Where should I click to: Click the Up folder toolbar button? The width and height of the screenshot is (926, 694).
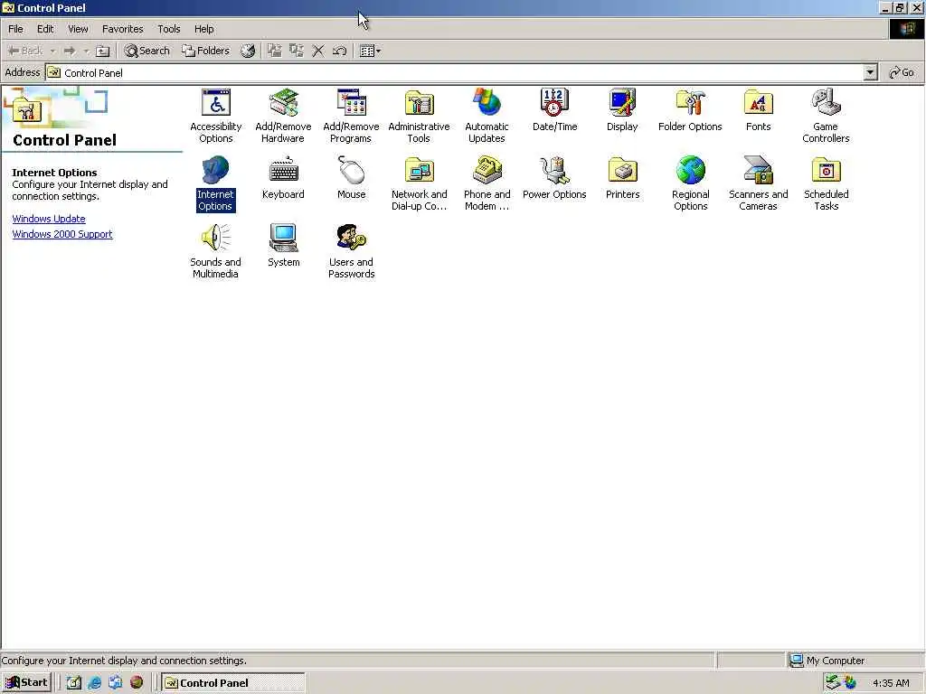pos(103,52)
